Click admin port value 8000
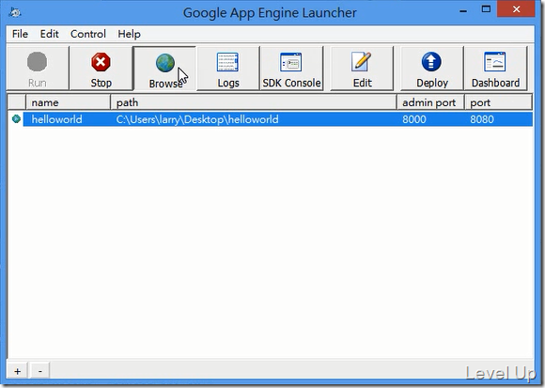The image size is (545, 388). [414, 119]
